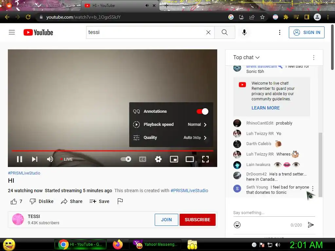The height and width of the screenshot is (251, 335).
Task: Close settings via the player gear icon
Action: pyautogui.click(x=158, y=159)
